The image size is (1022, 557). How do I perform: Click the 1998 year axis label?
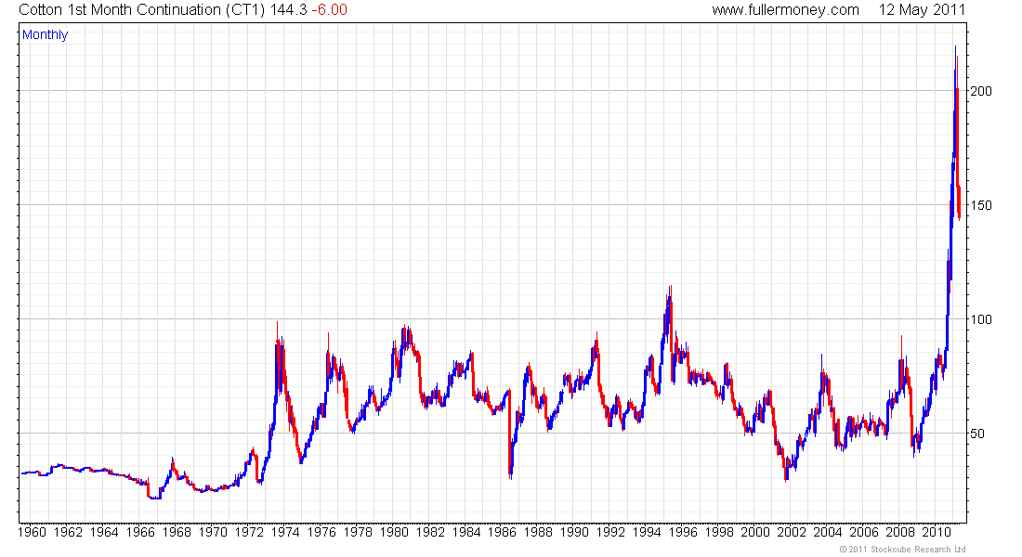[x=719, y=532]
